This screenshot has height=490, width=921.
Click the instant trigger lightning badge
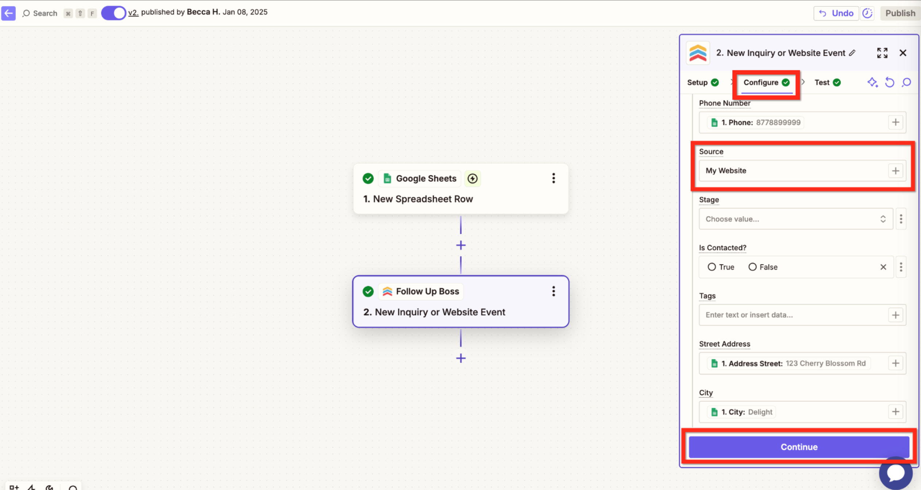(x=473, y=178)
